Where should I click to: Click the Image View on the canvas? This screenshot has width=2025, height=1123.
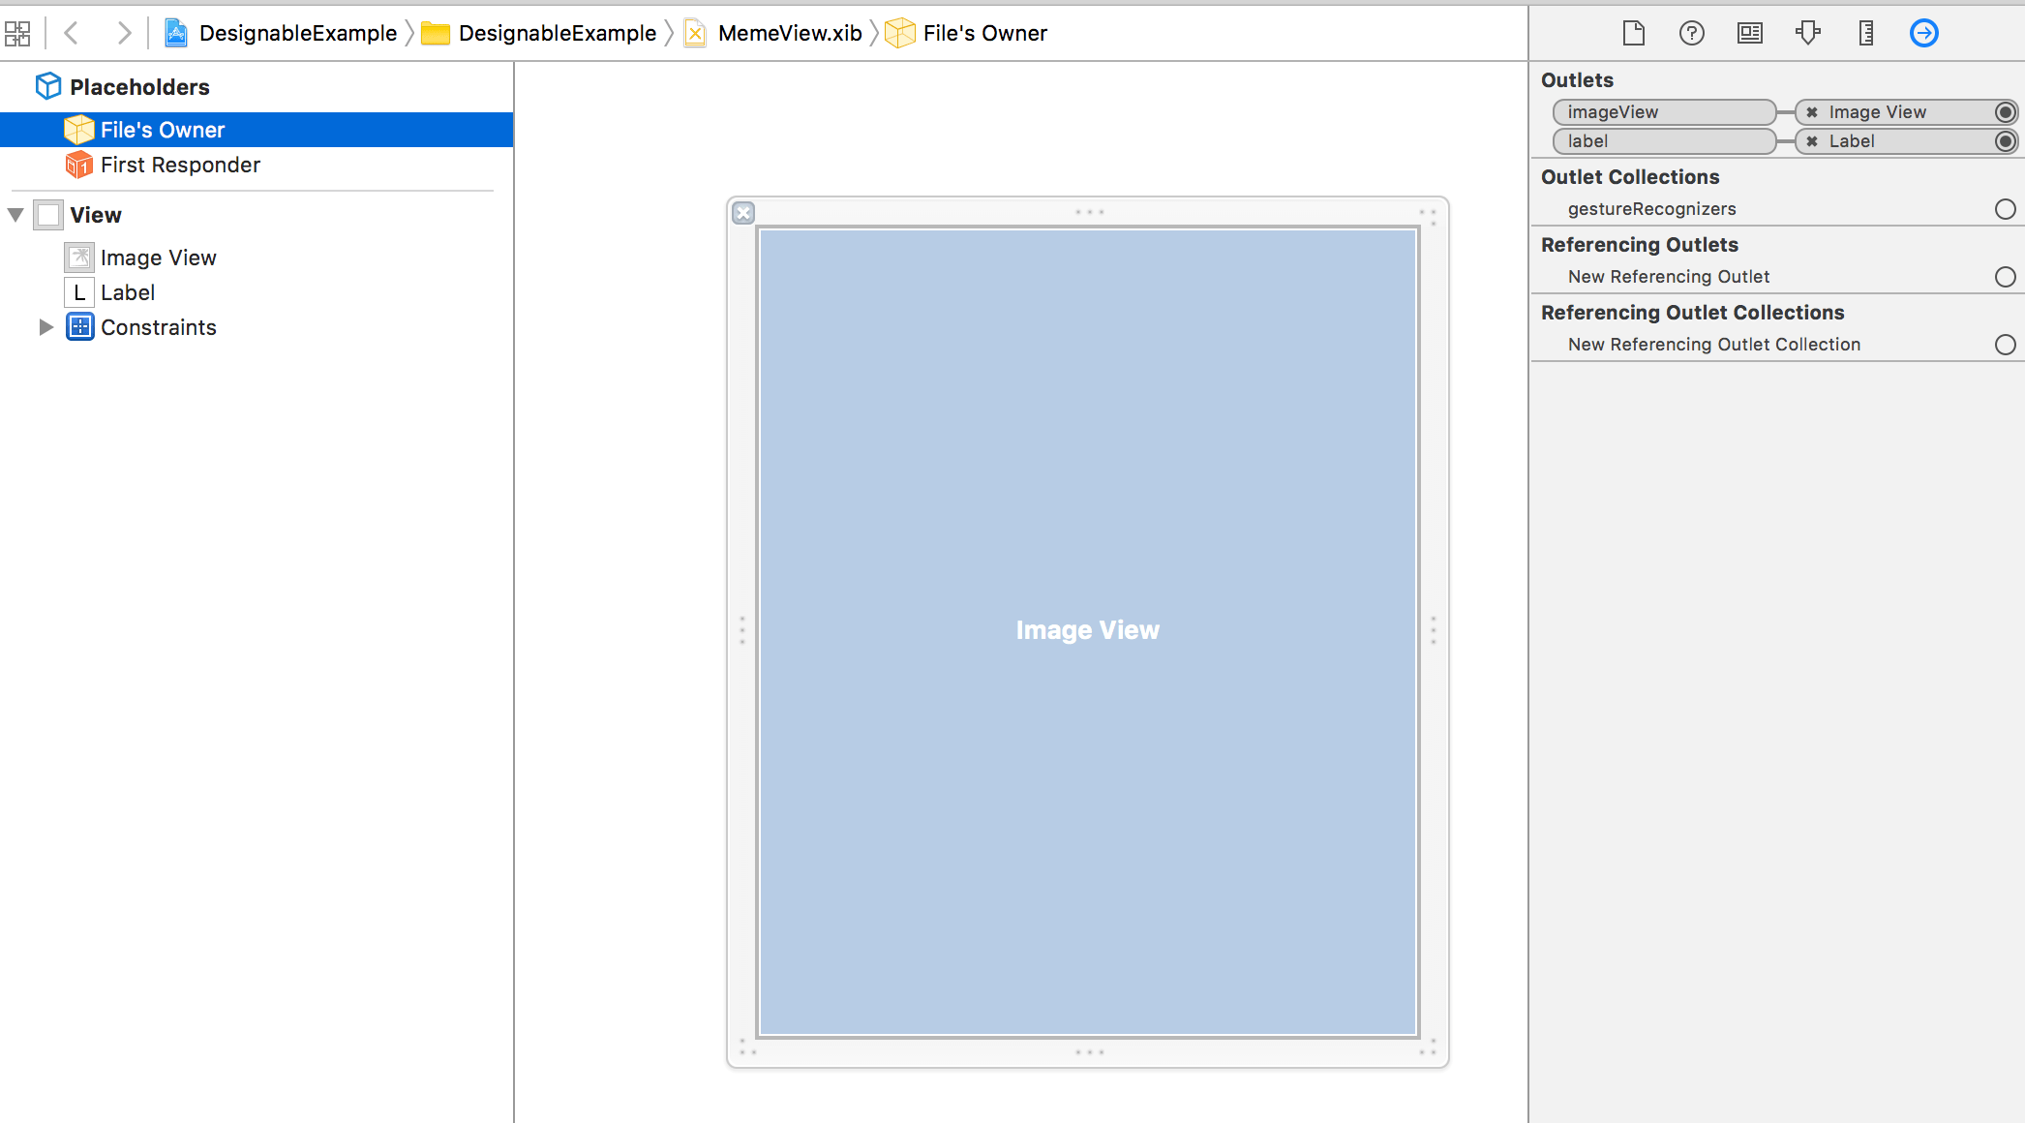[x=1087, y=630]
